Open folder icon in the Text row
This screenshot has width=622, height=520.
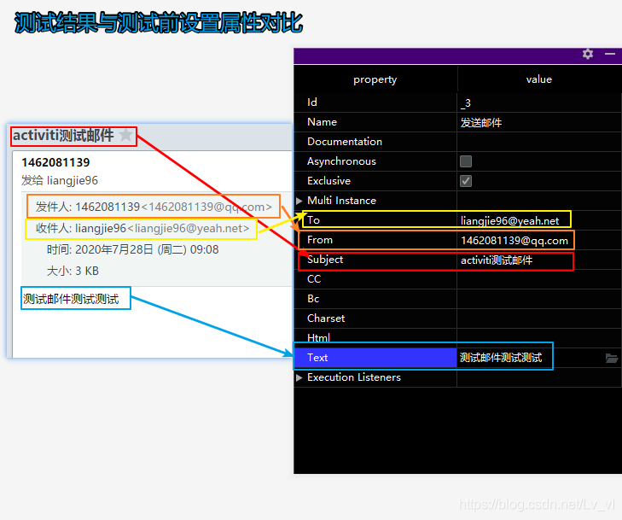click(612, 358)
